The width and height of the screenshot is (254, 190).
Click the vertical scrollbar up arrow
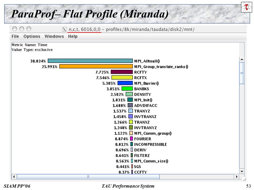[242, 59]
